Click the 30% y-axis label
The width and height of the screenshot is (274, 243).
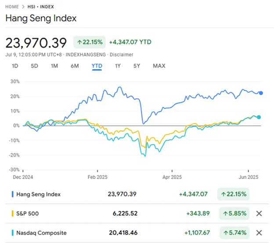pyautogui.click(x=15, y=81)
